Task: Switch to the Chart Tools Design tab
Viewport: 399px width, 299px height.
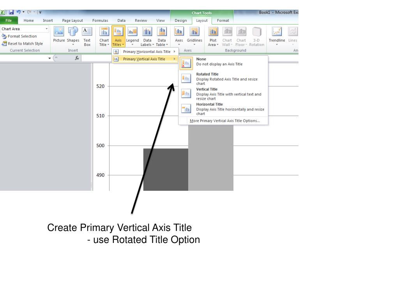Action: (181, 20)
